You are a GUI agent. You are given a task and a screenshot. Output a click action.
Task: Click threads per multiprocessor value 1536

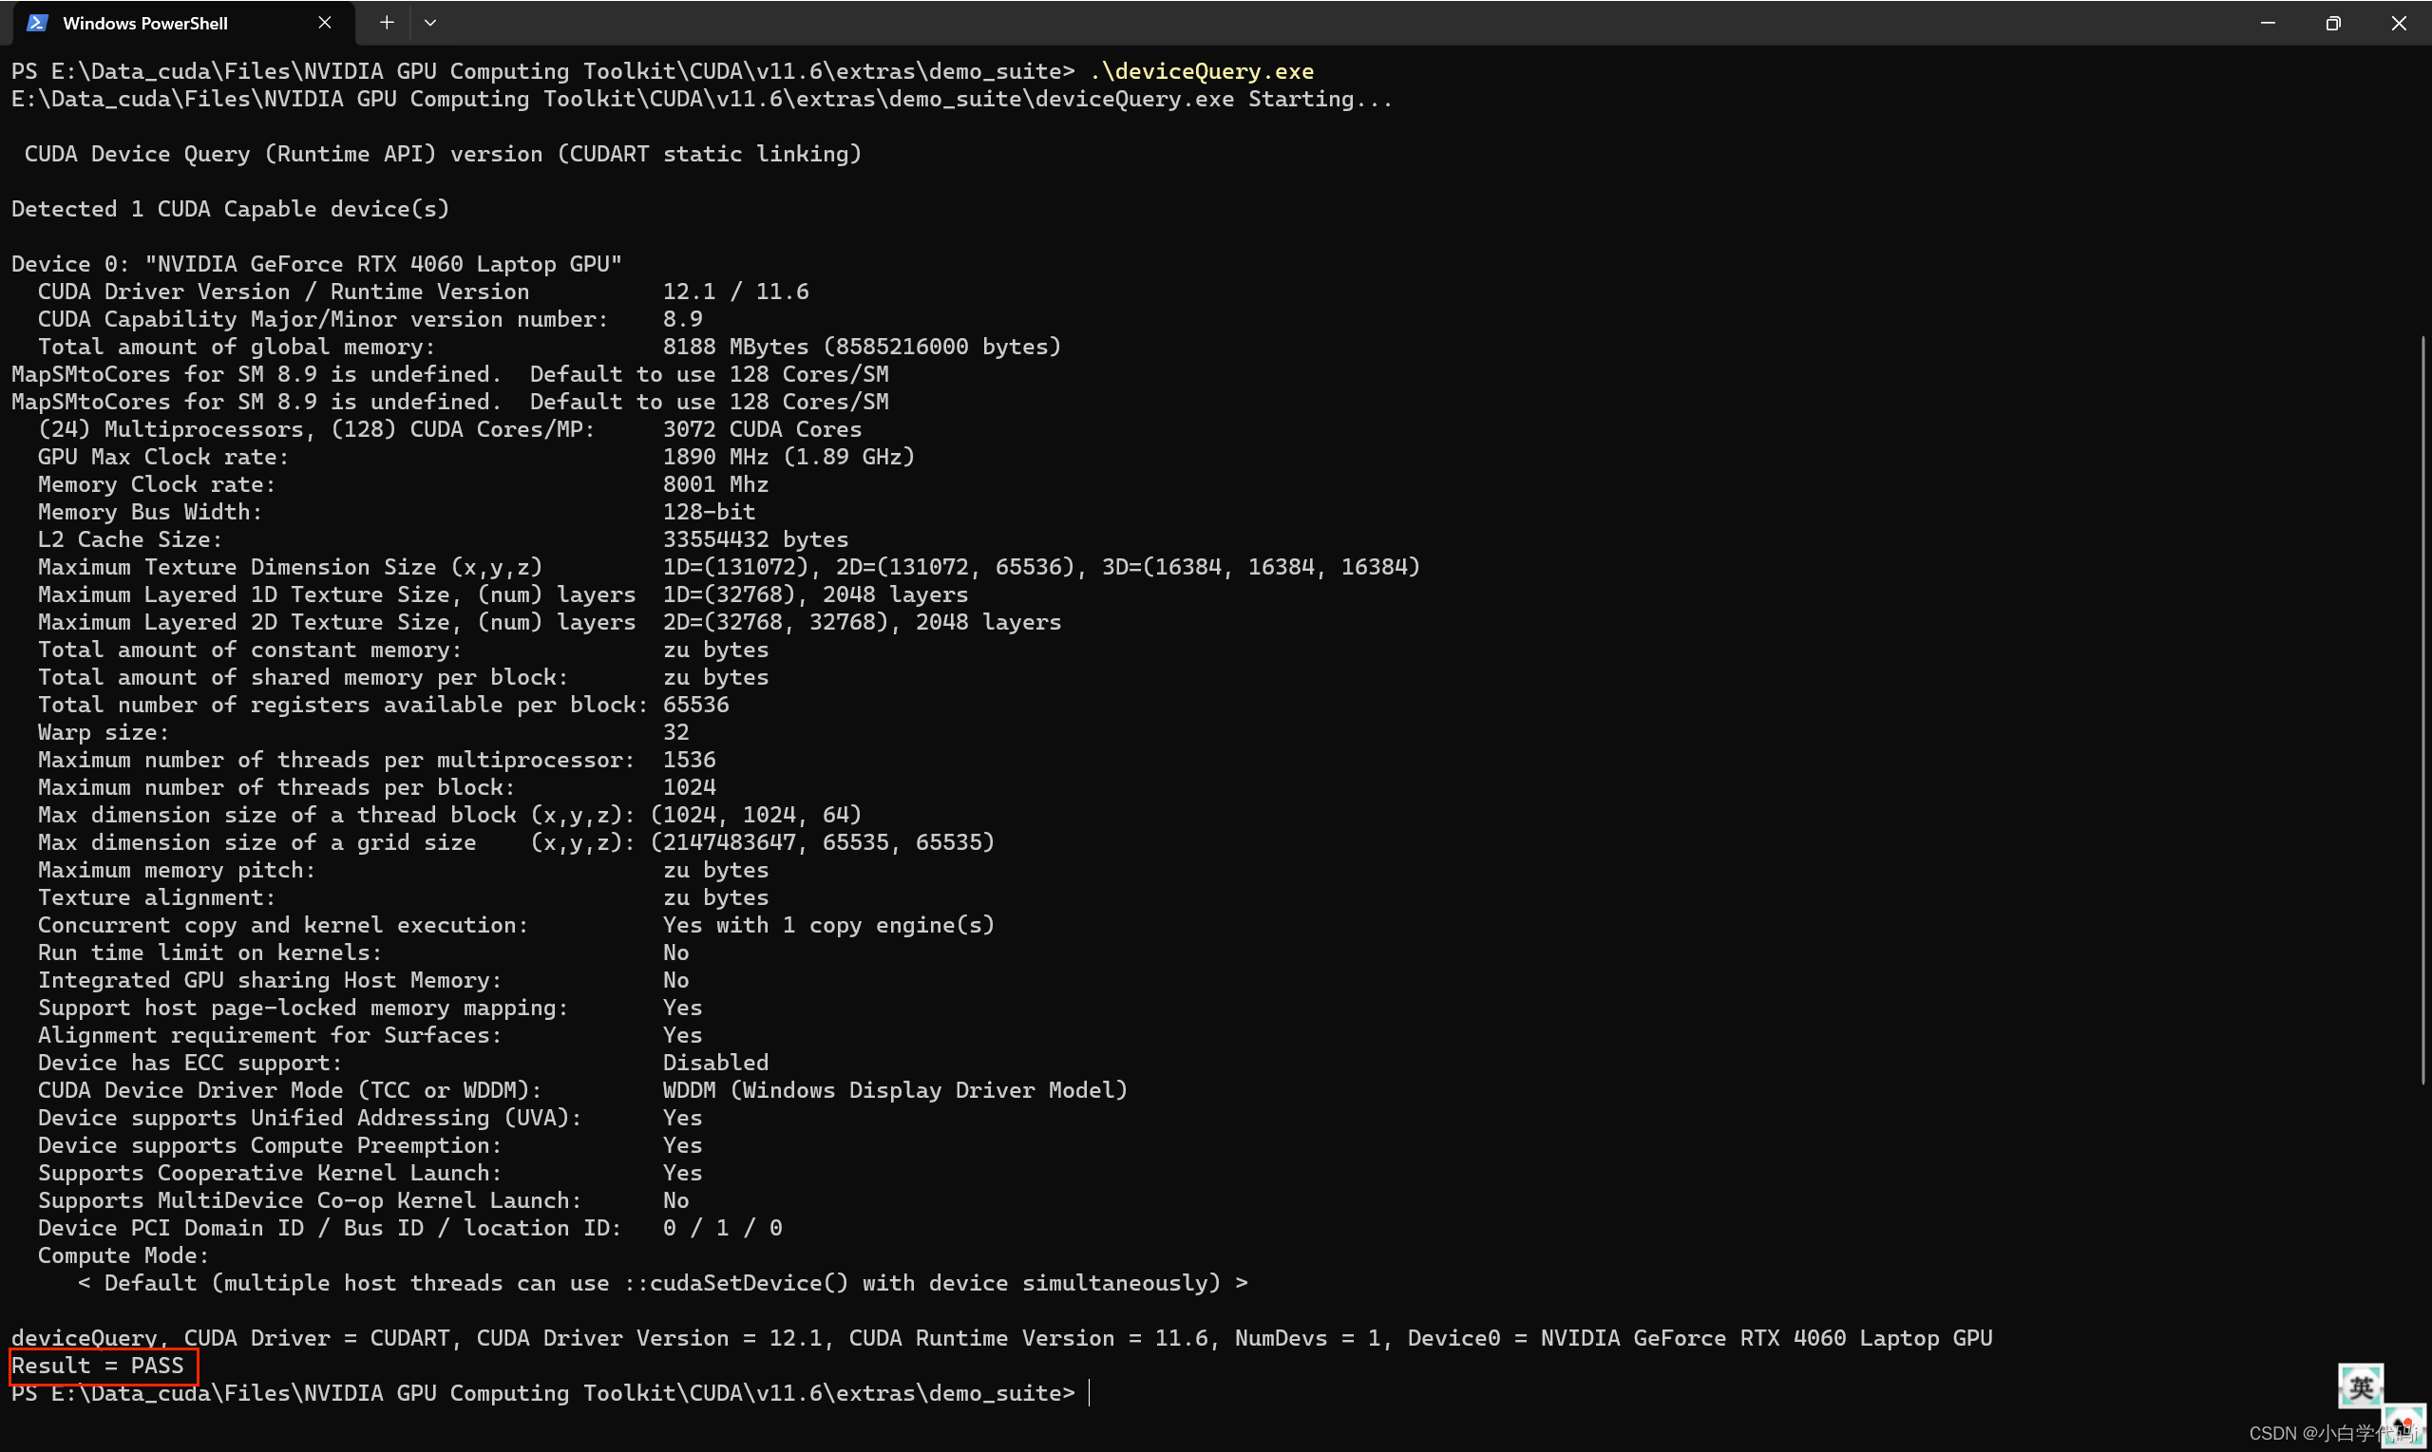pyautogui.click(x=689, y=760)
